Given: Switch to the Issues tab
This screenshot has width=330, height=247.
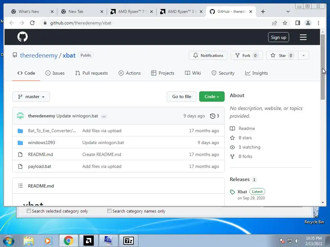Looking at the screenshot, I should click(x=55, y=73).
